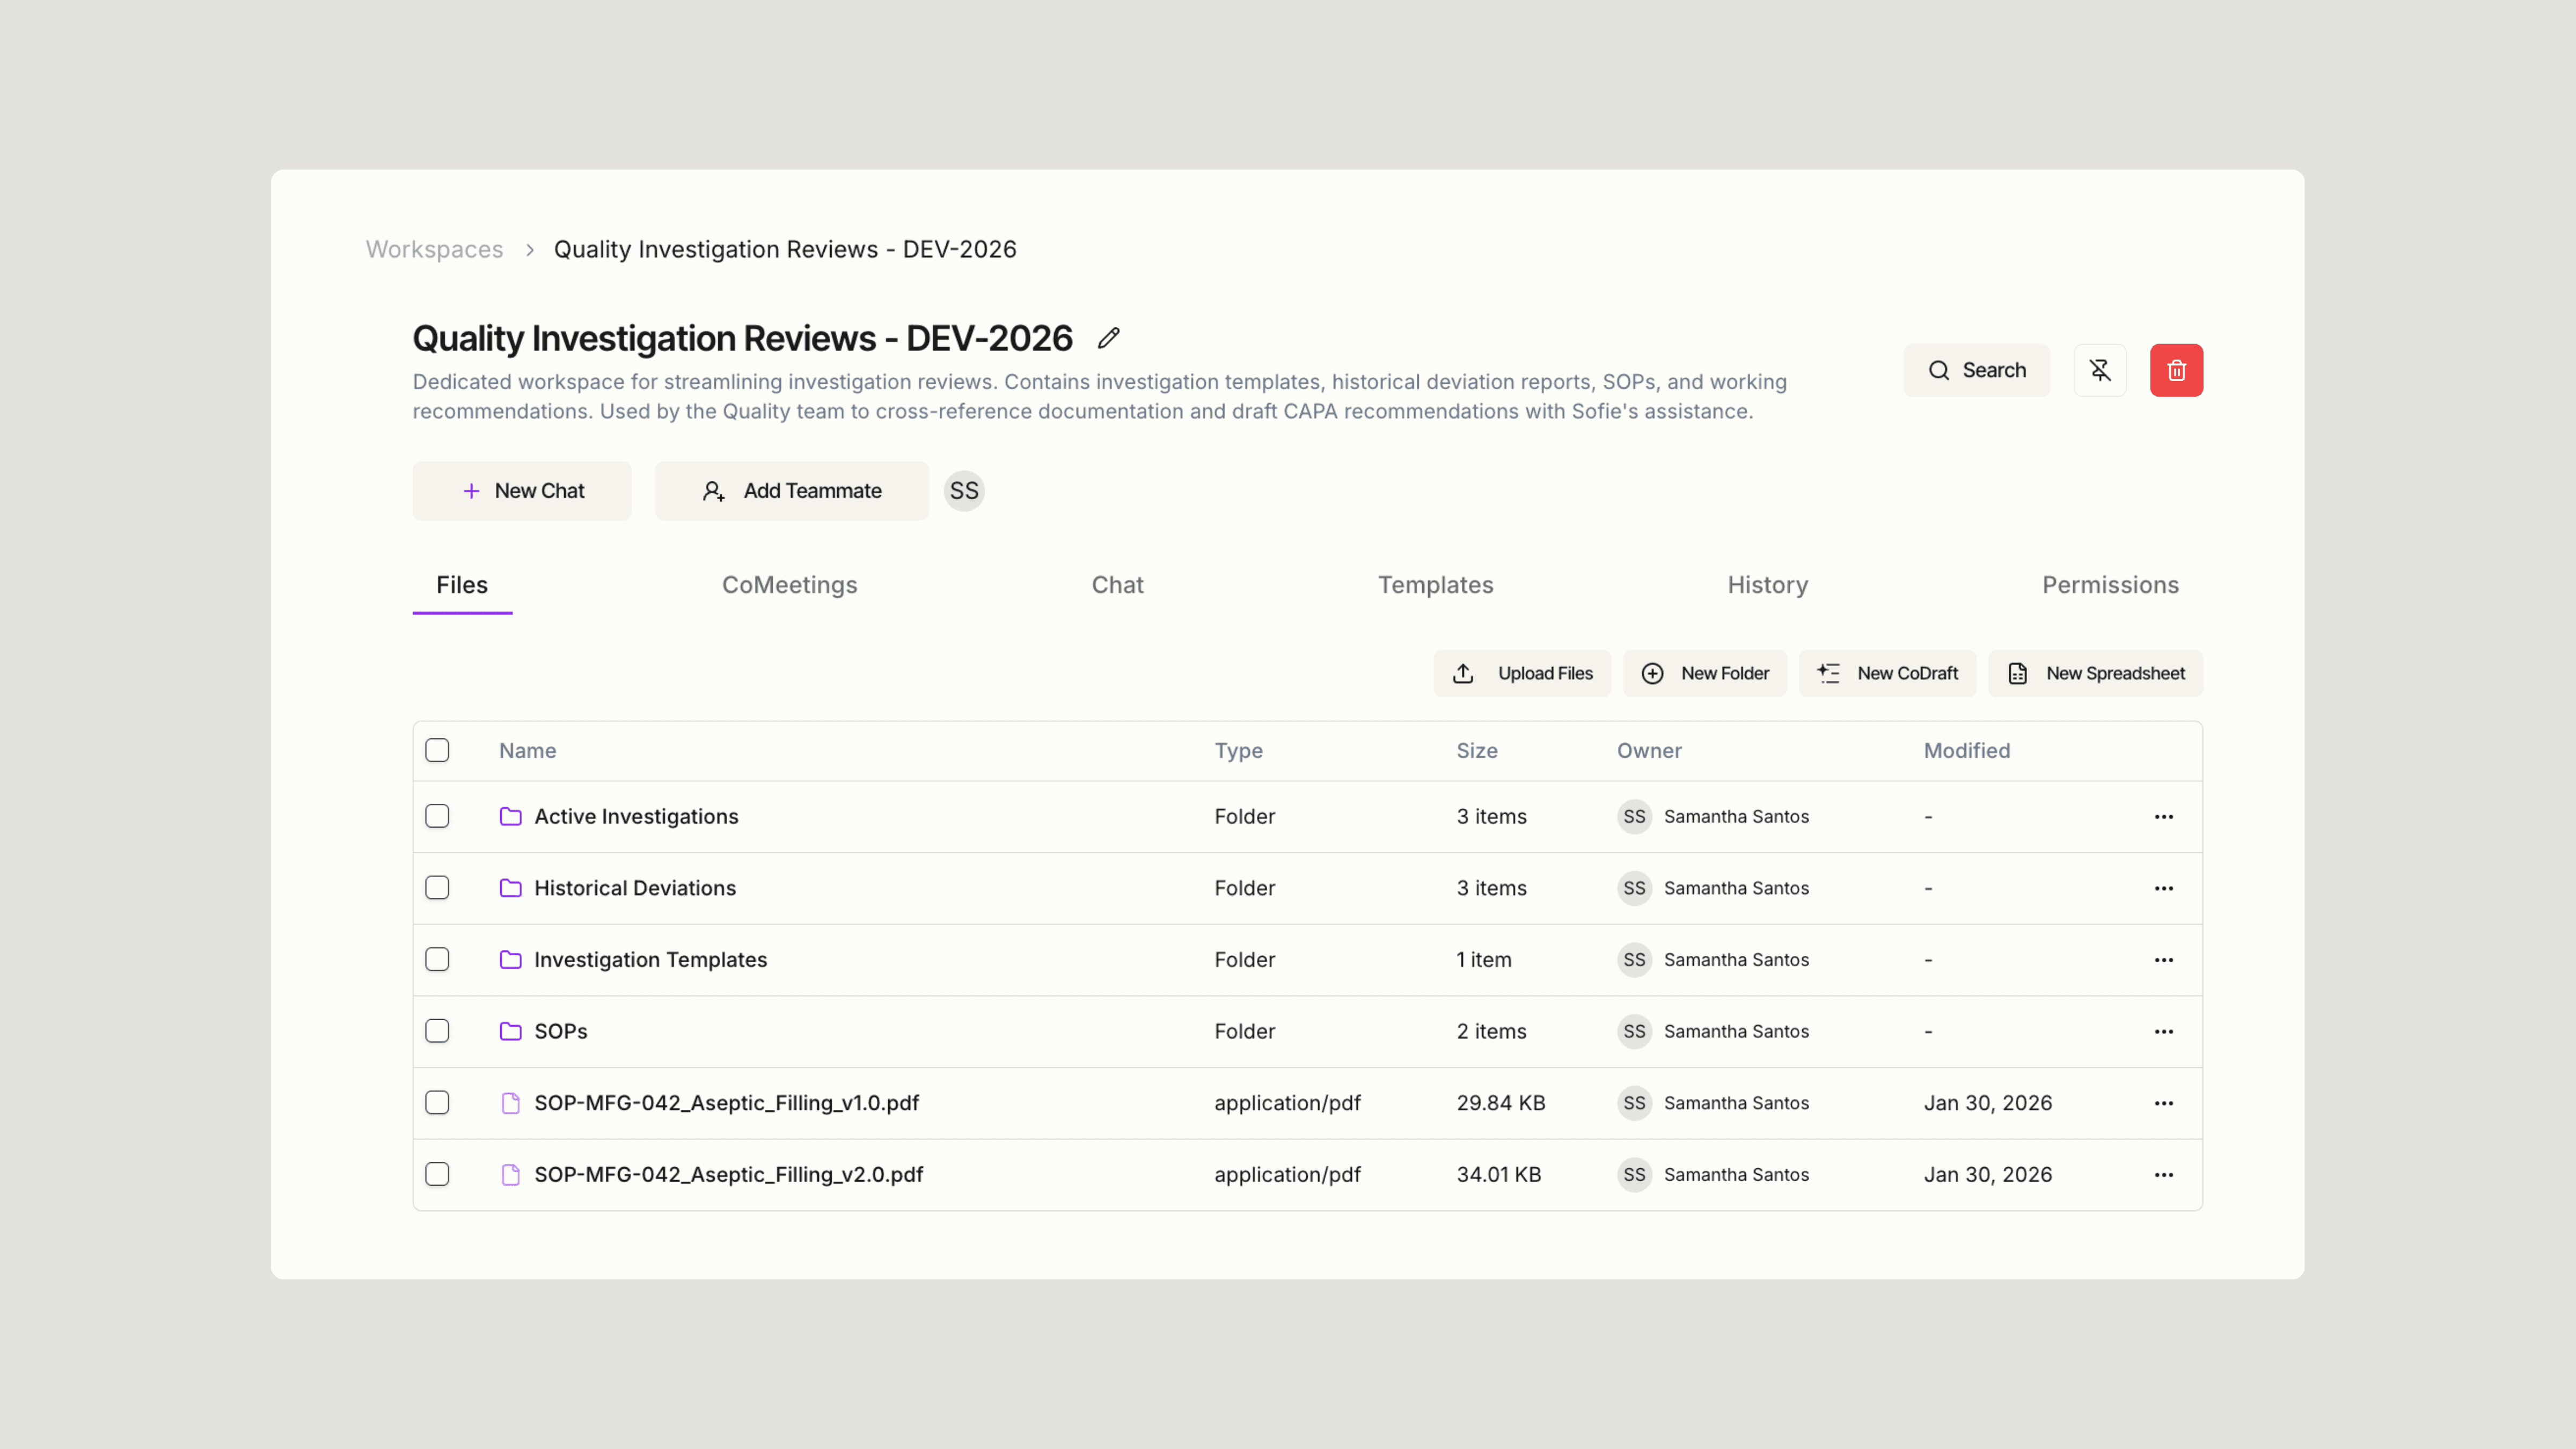Click the red trash delete icon
This screenshot has width=2576, height=1449.
coord(2176,370)
